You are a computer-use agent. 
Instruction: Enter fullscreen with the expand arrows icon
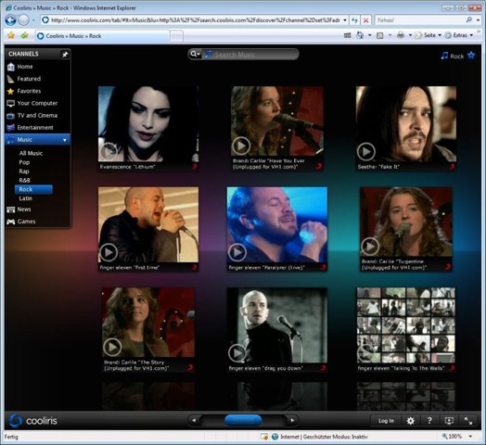(x=468, y=421)
